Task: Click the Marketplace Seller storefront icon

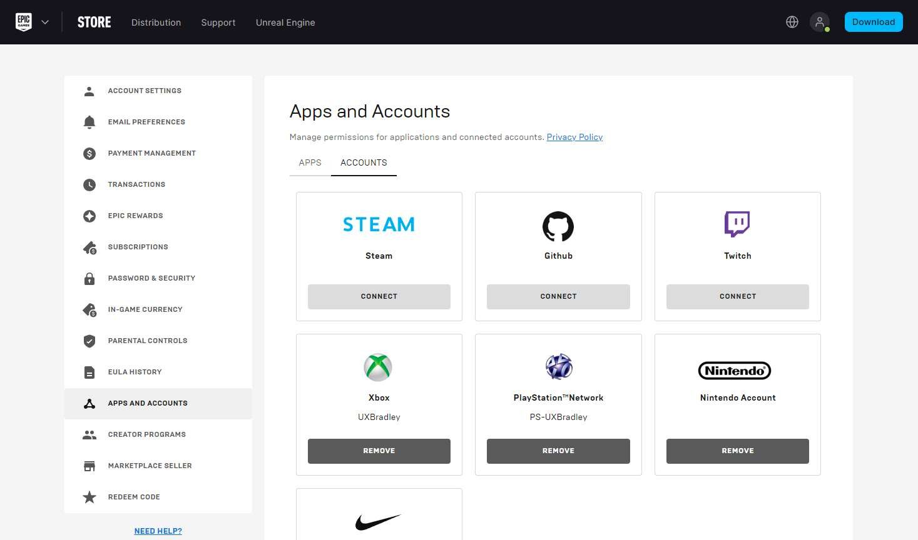Action: coord(89,466)
